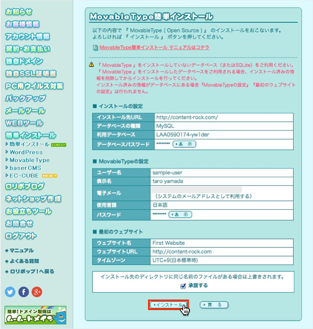The width and height of the screenshot is (313, 329).
Task: Open the お知らせ sidebar menu
Action: pyautogui.click(x=19, y=12)
